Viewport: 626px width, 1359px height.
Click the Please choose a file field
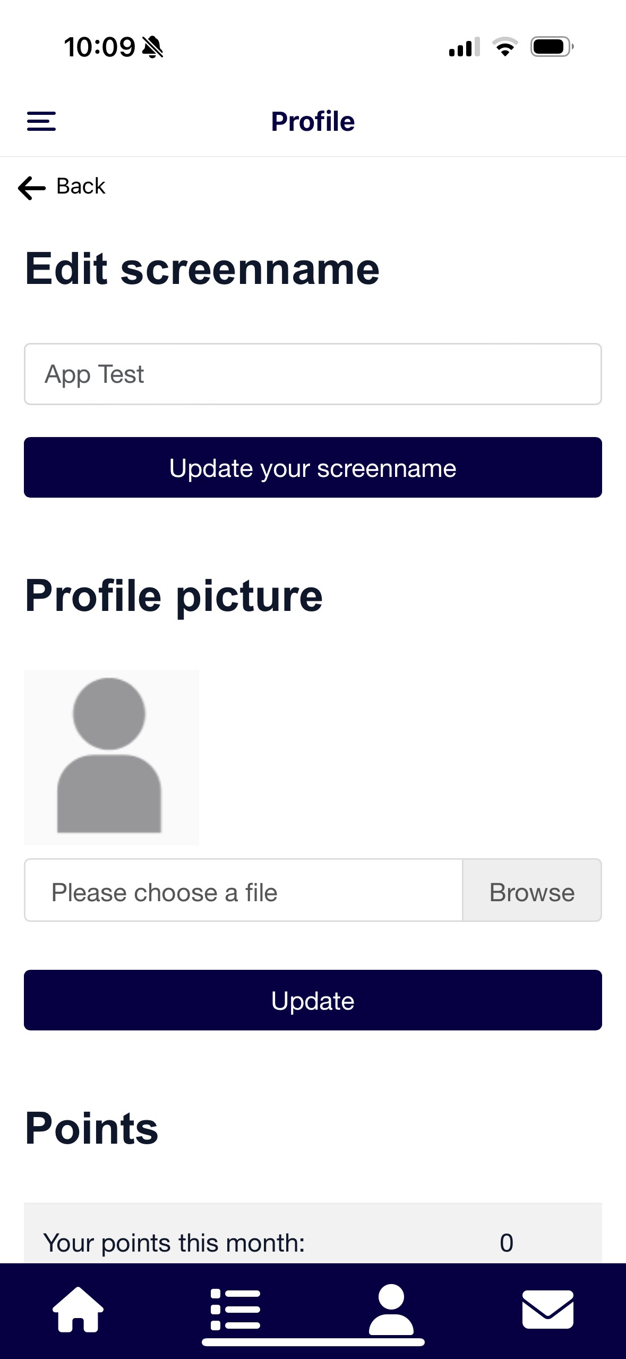click(x=243, y=890)
